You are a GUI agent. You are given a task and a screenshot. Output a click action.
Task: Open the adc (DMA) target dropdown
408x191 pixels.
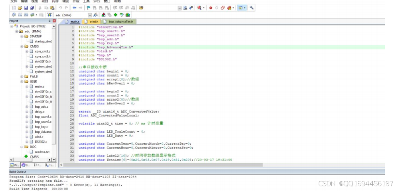pyautogui.click(x=90, y=15)
